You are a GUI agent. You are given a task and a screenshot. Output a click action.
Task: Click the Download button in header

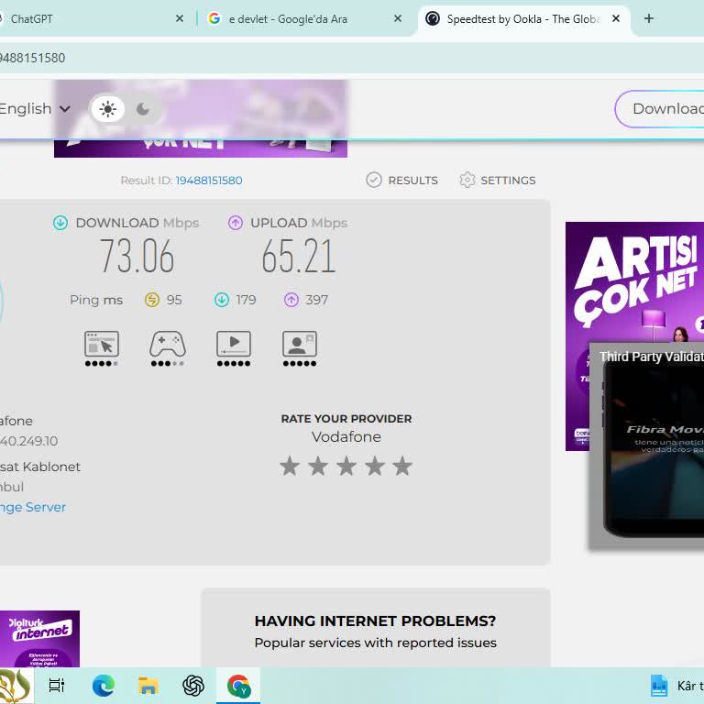tap(660, 109)
